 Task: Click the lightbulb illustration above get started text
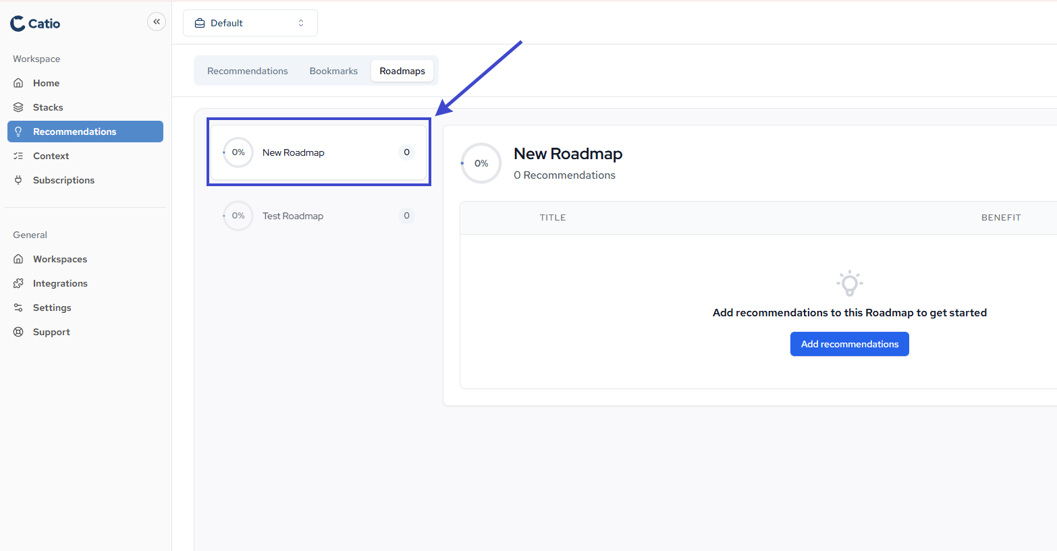tap(849, 283)
